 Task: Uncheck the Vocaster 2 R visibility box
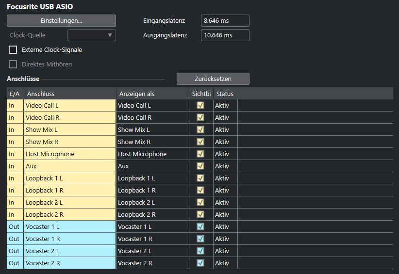(x=200, y=263)
